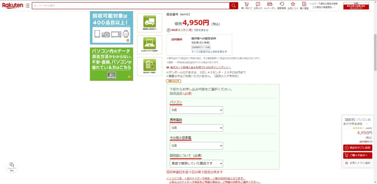Open the favorites (お気に入り) star icon
The height and width of the screenshot is (184, 377).
pyautogui.click(x=293, y=5)
